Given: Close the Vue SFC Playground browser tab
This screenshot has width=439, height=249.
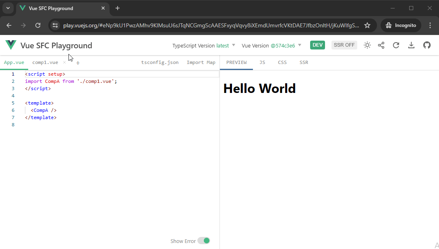Looking at the screenshot, I should click(103, 8).
